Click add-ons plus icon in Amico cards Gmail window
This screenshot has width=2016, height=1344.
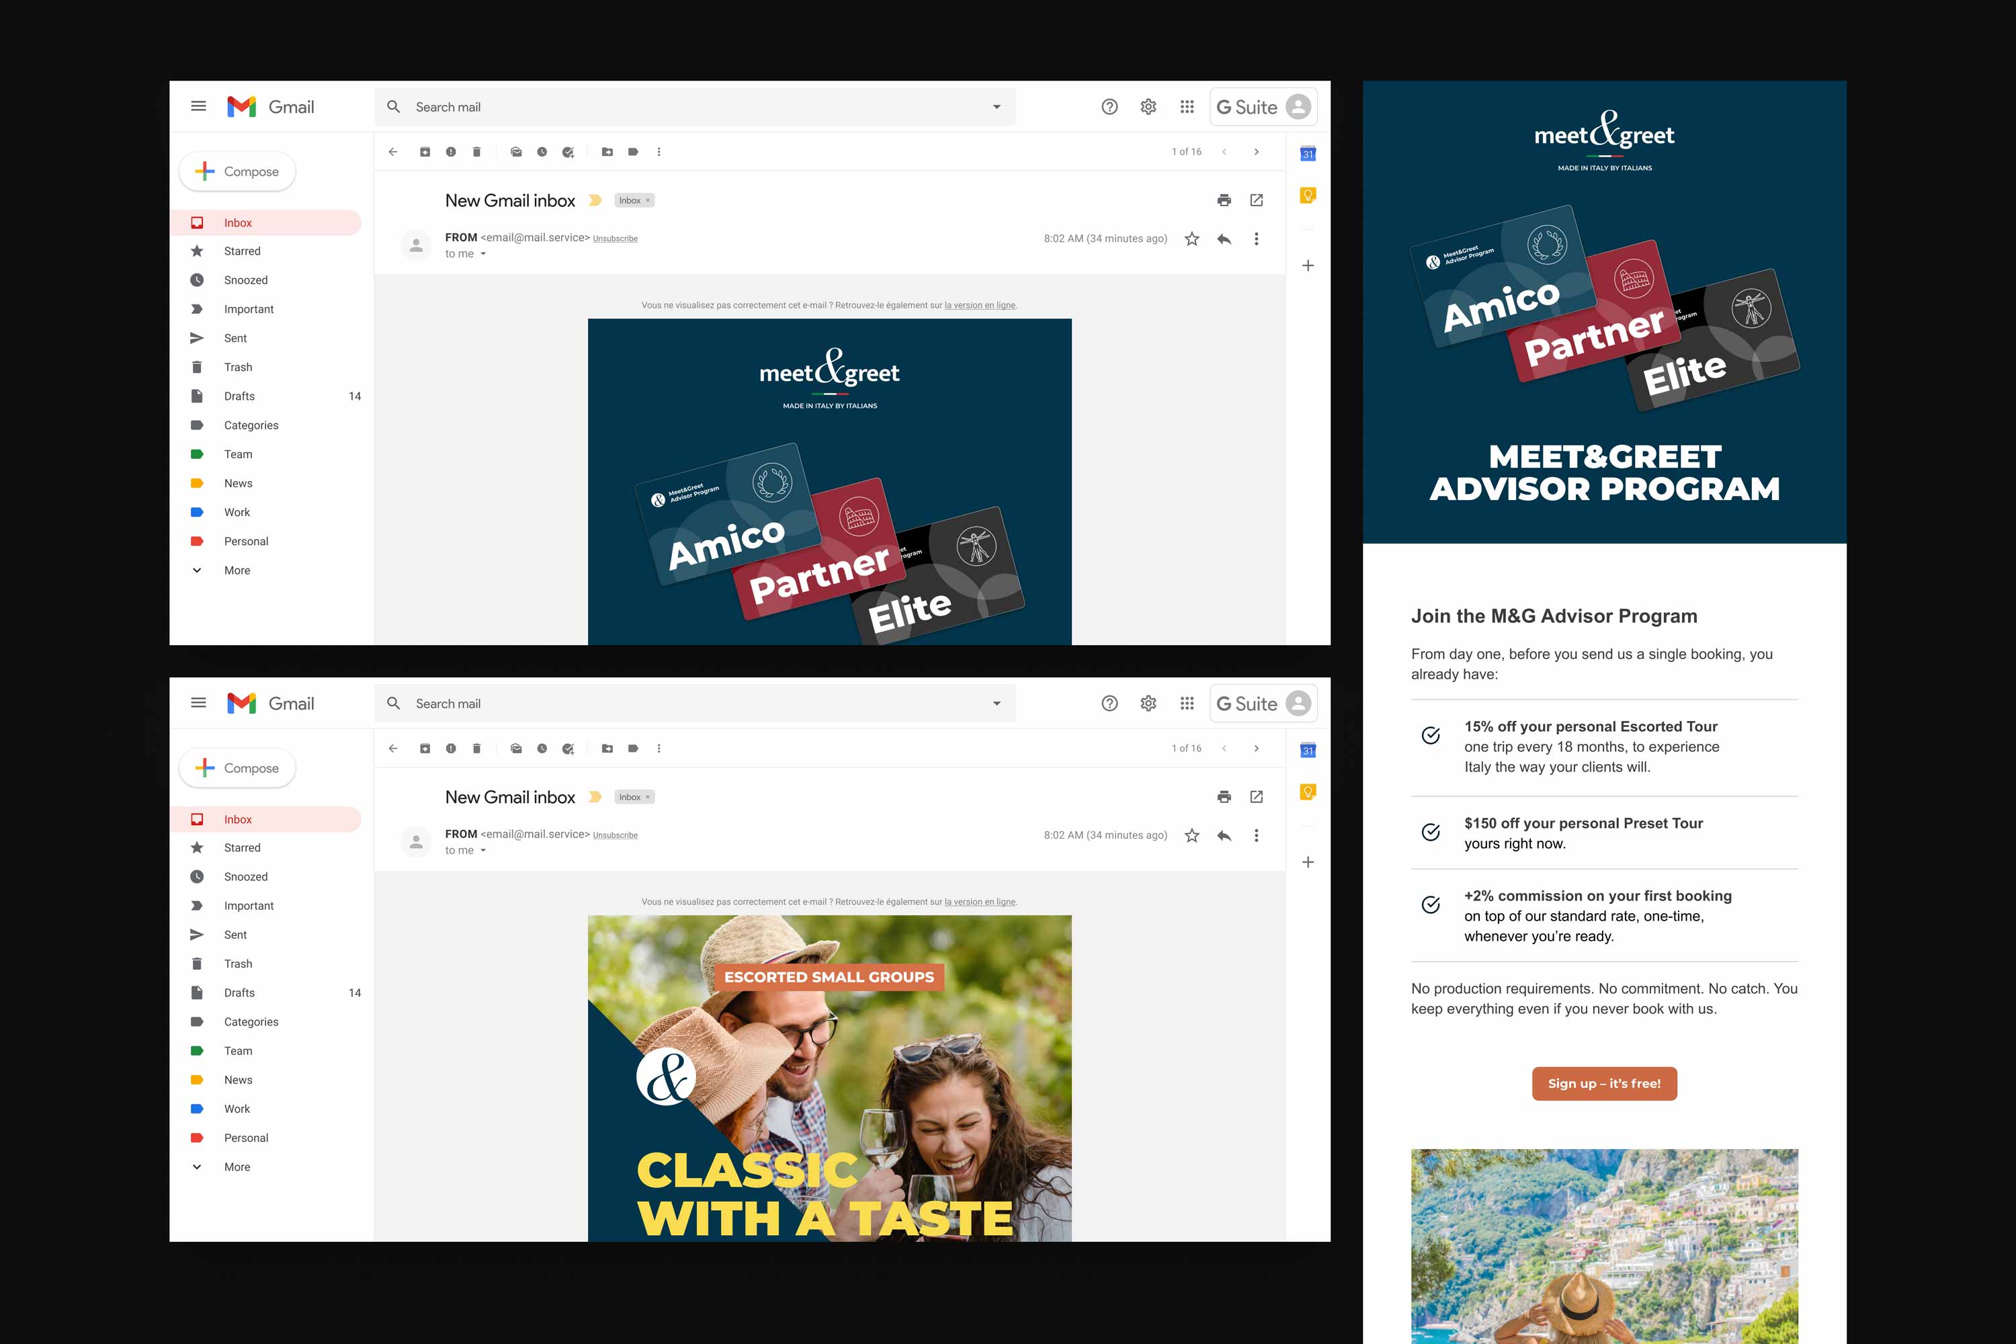(1308, 265)
